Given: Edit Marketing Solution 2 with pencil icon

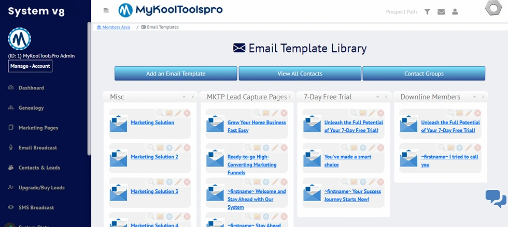Looking at the screenshot, I should 178,147.
